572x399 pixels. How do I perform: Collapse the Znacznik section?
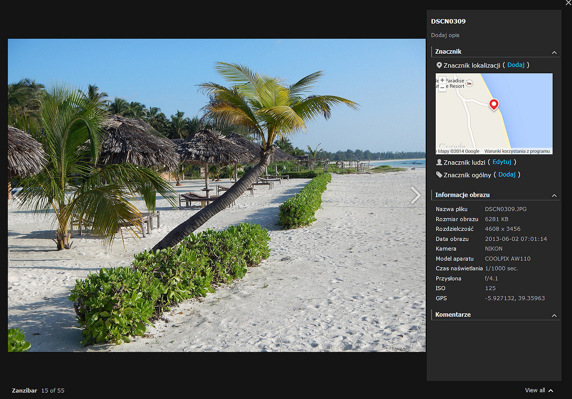[x=554, y=52]
